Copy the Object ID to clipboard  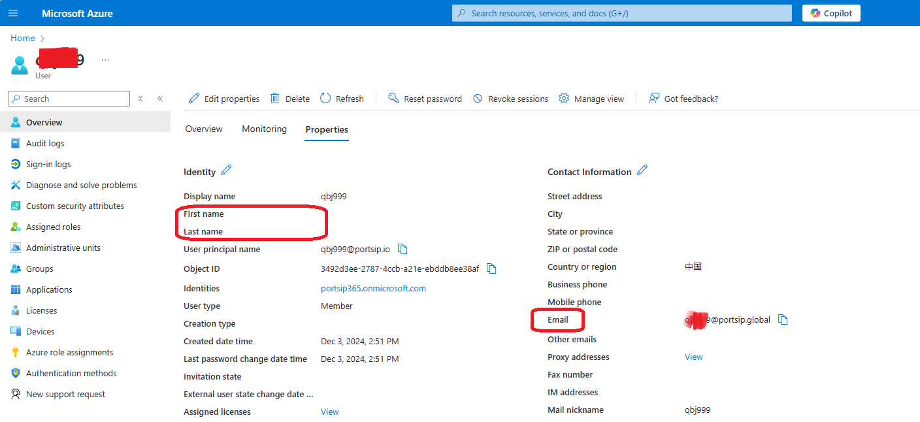pos(491,268)
